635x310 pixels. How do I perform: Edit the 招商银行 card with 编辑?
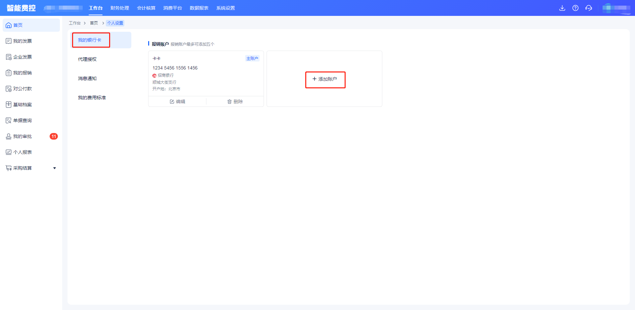pos(178,102)
